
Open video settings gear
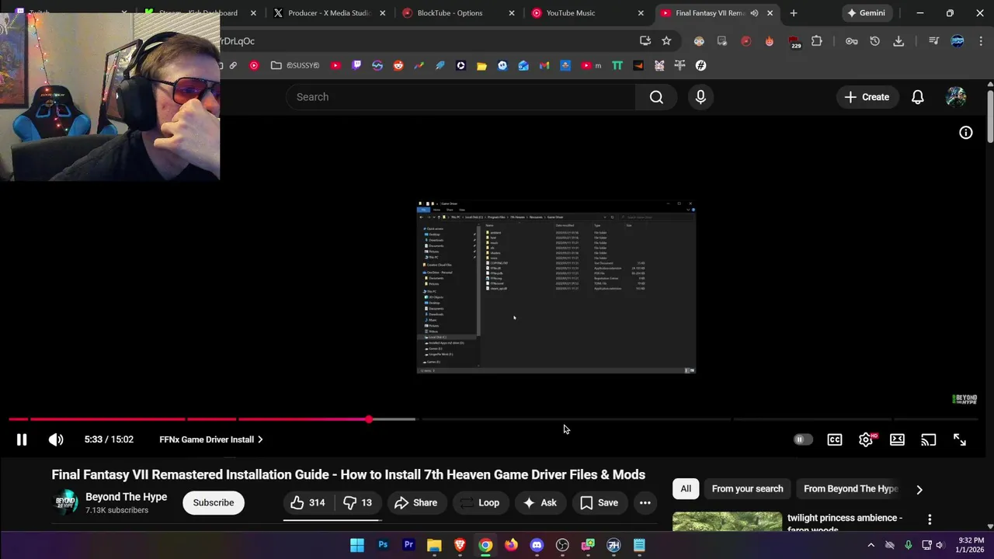click(866, 439)
